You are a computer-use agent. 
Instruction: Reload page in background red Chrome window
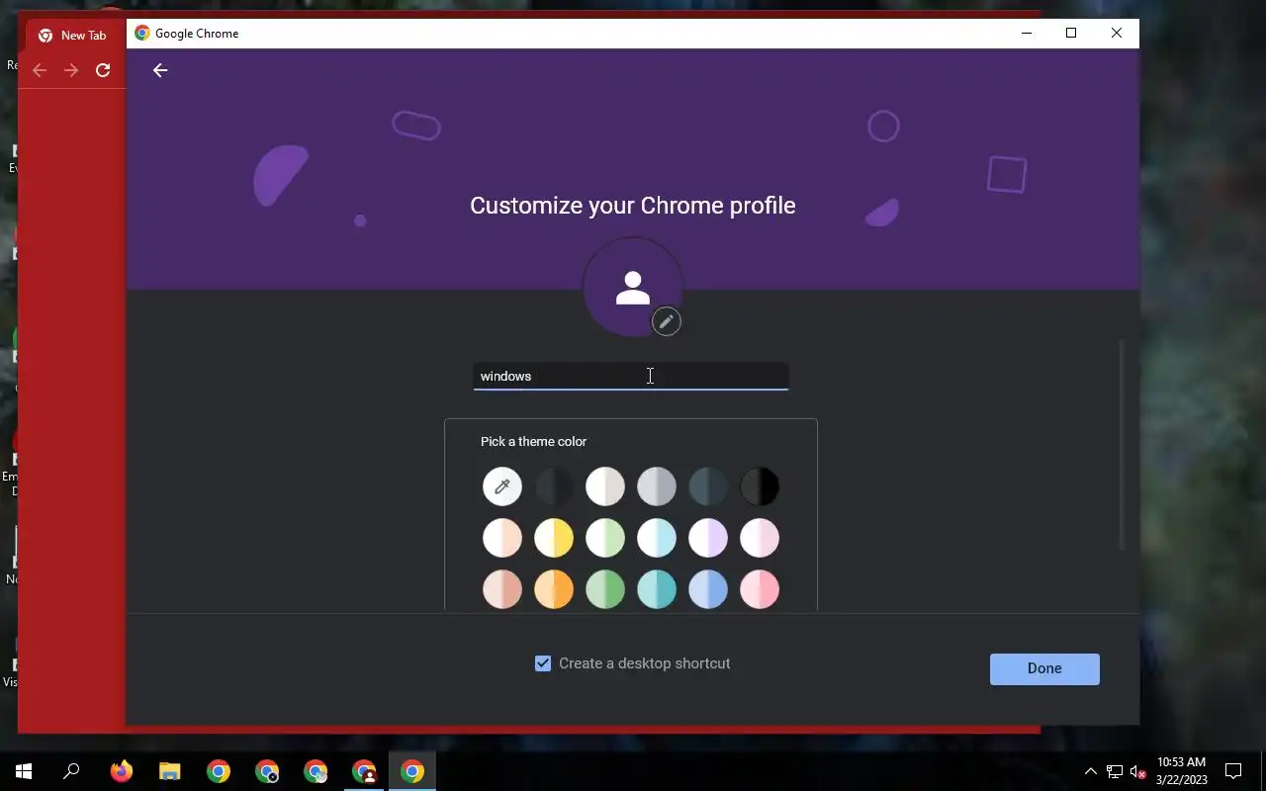[103, 70]
